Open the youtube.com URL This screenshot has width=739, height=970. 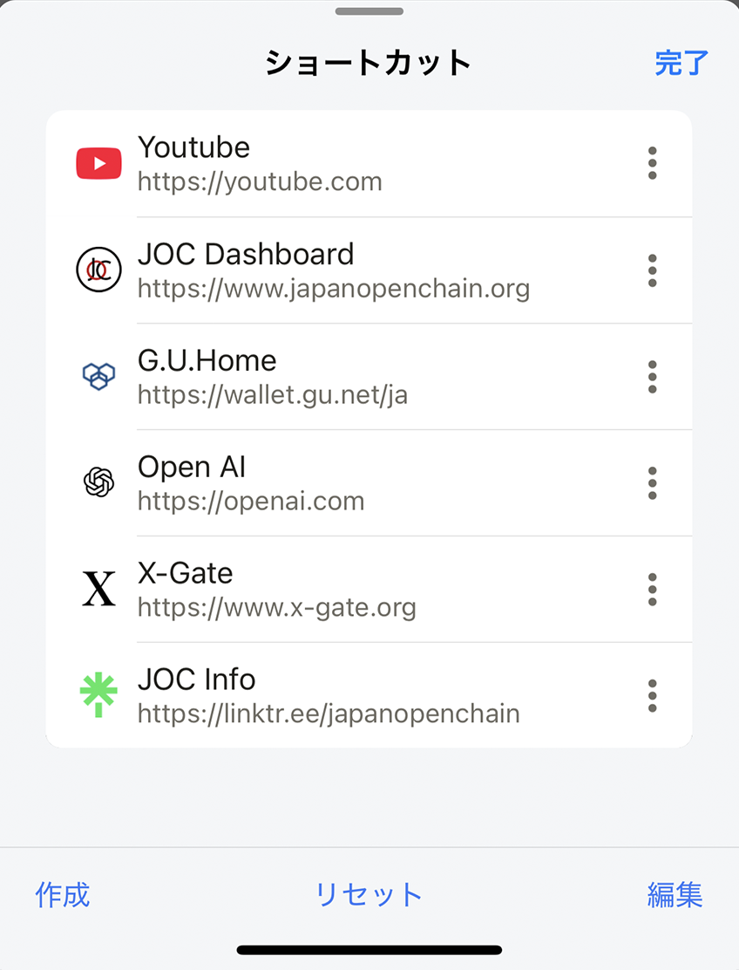point(260,182)
